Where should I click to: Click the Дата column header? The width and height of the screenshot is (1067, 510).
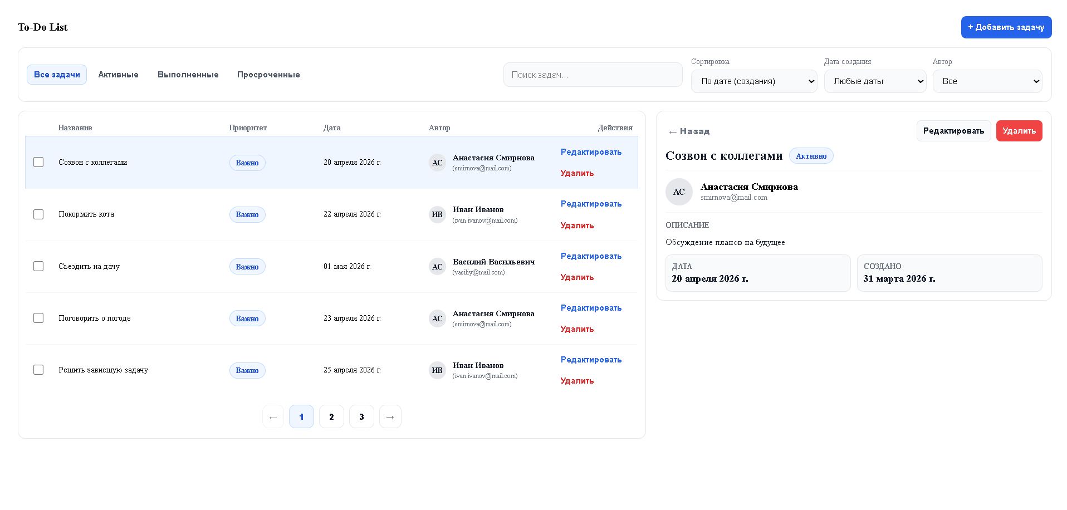click(332, 127)
